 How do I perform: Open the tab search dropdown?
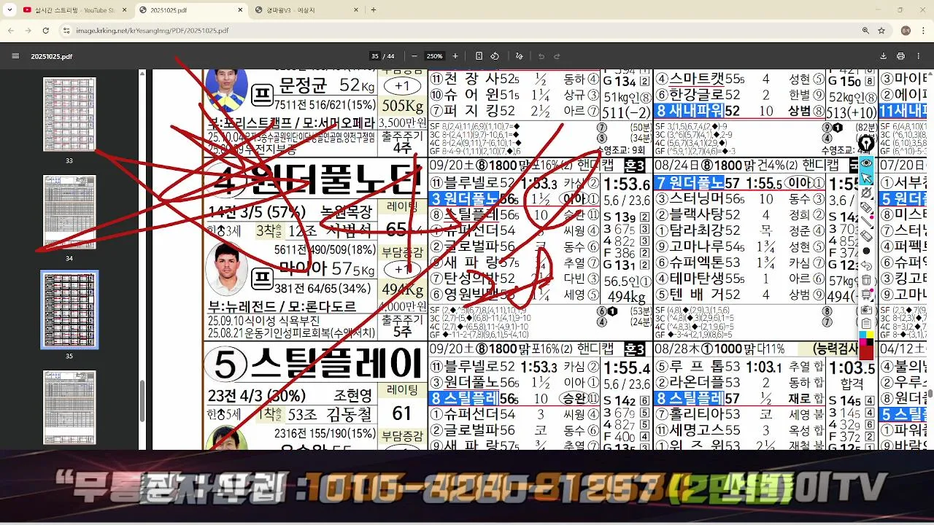[x=11, y=10]
